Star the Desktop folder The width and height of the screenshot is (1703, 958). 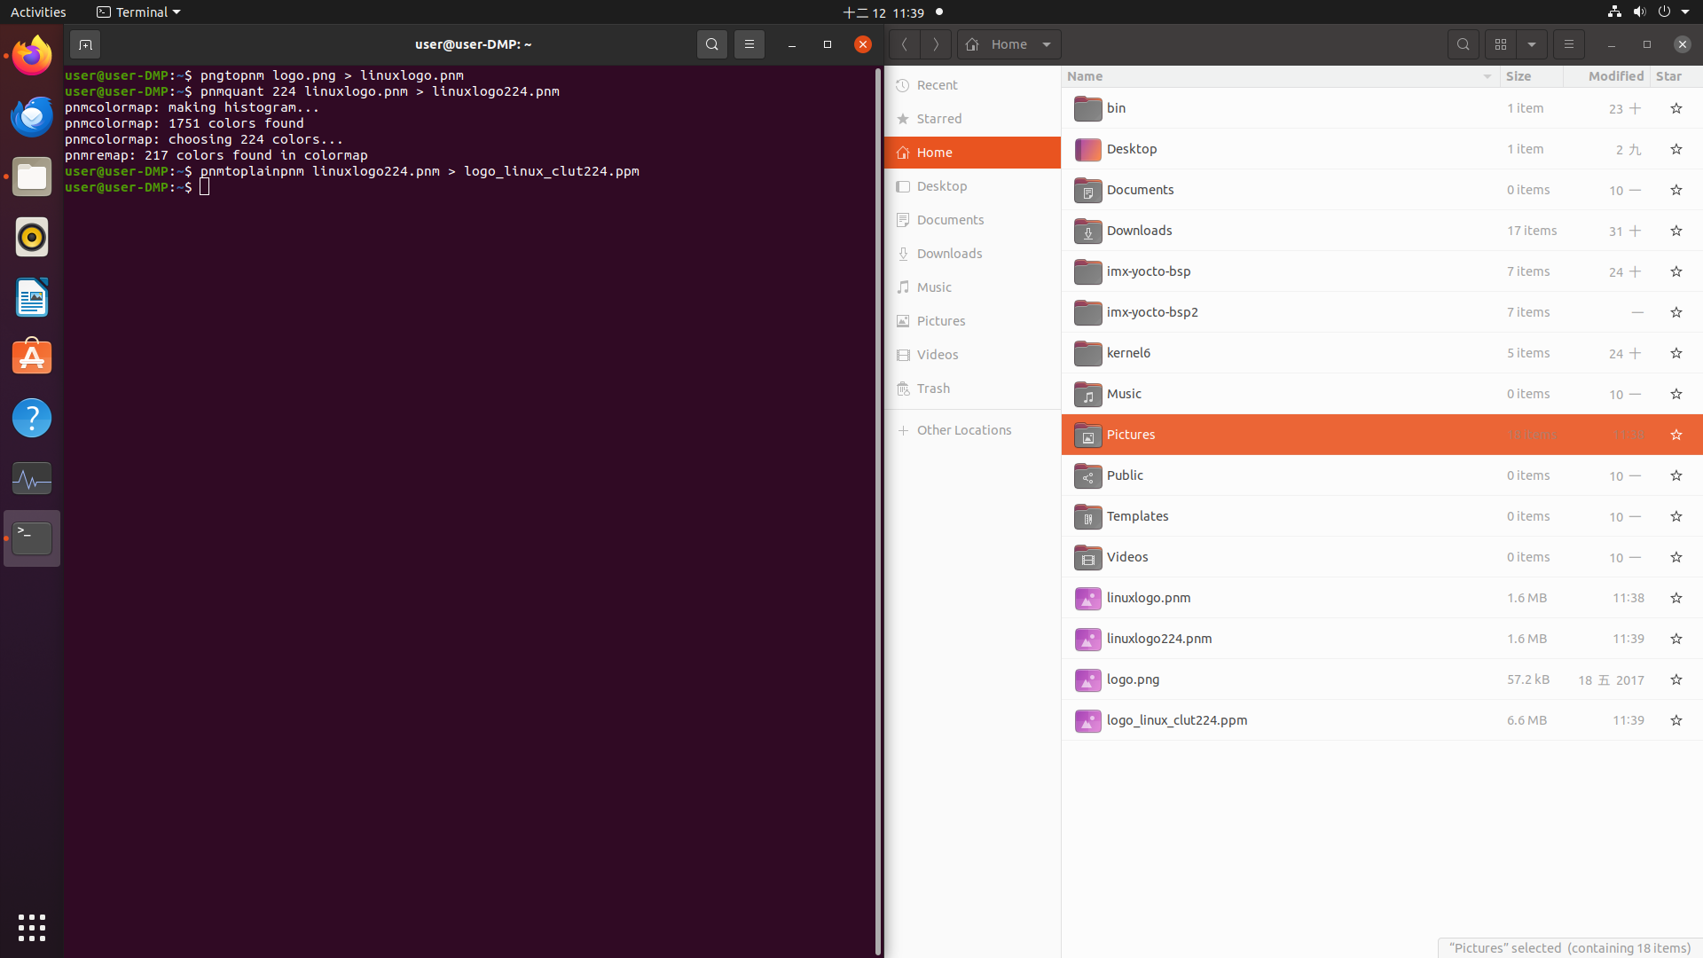pos(1676,149)
